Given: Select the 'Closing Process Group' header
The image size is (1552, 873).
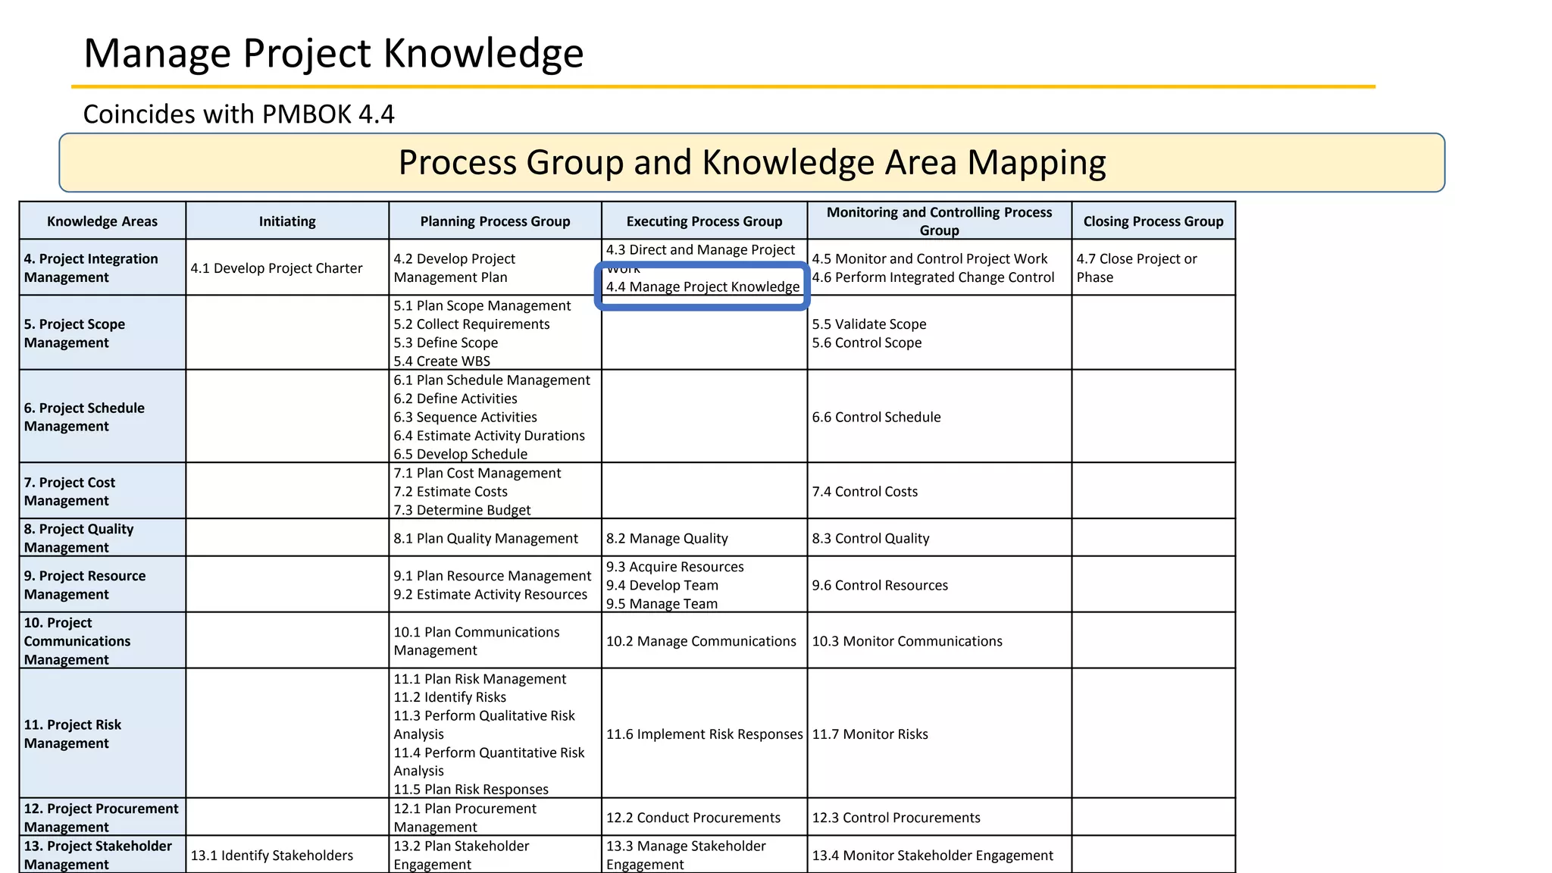Looking at the screenshot, I should point(1153,221).
